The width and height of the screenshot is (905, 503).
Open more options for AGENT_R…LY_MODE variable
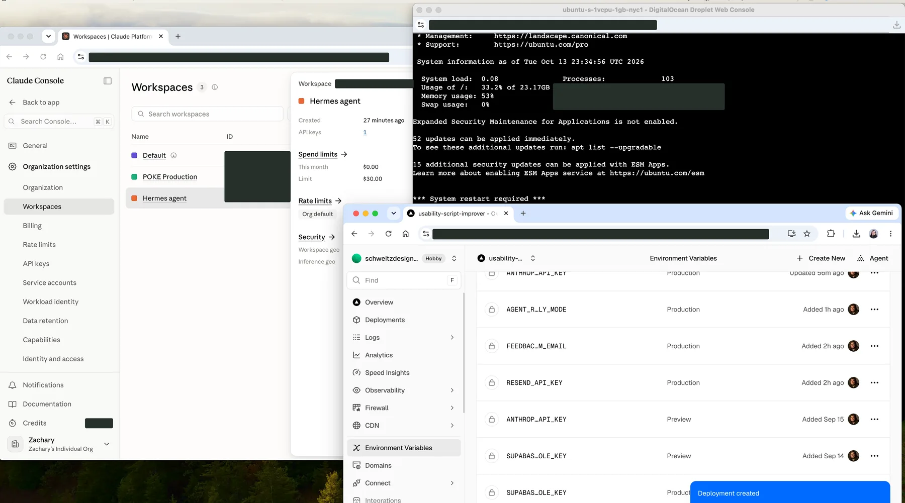874,310
